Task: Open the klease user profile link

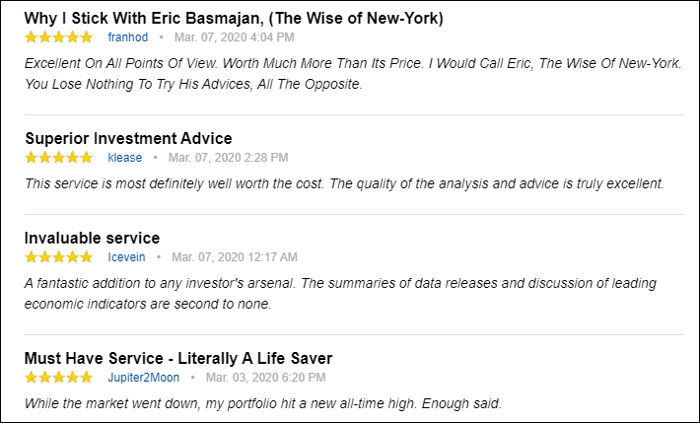Action: pos(125,158)
